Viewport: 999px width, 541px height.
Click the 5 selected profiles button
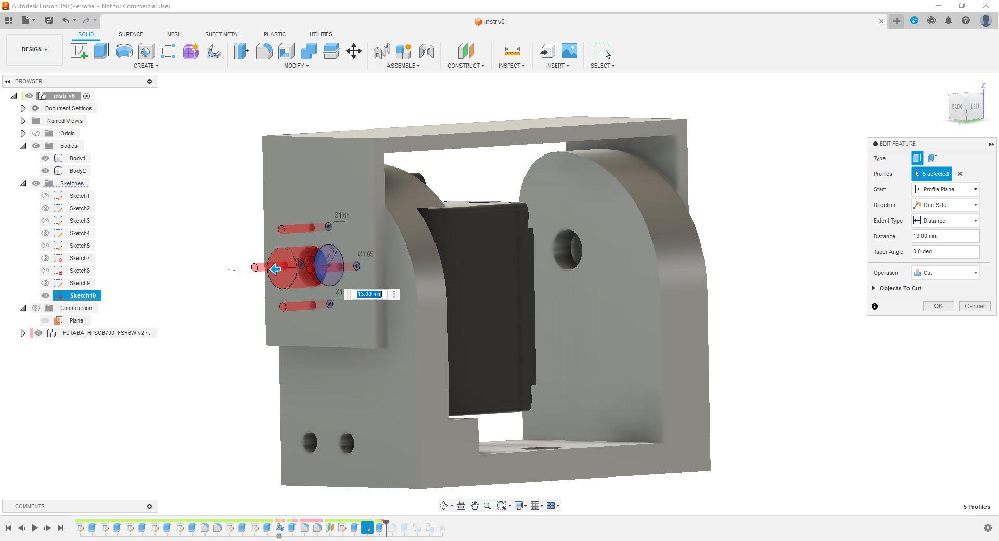[x=931, y=174]
